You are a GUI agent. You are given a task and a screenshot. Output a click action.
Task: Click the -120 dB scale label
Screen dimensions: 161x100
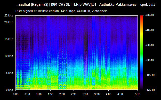(x=150, y=90)
